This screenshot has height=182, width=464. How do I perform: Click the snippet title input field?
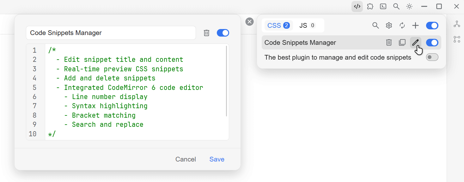[x=111, y=33]
